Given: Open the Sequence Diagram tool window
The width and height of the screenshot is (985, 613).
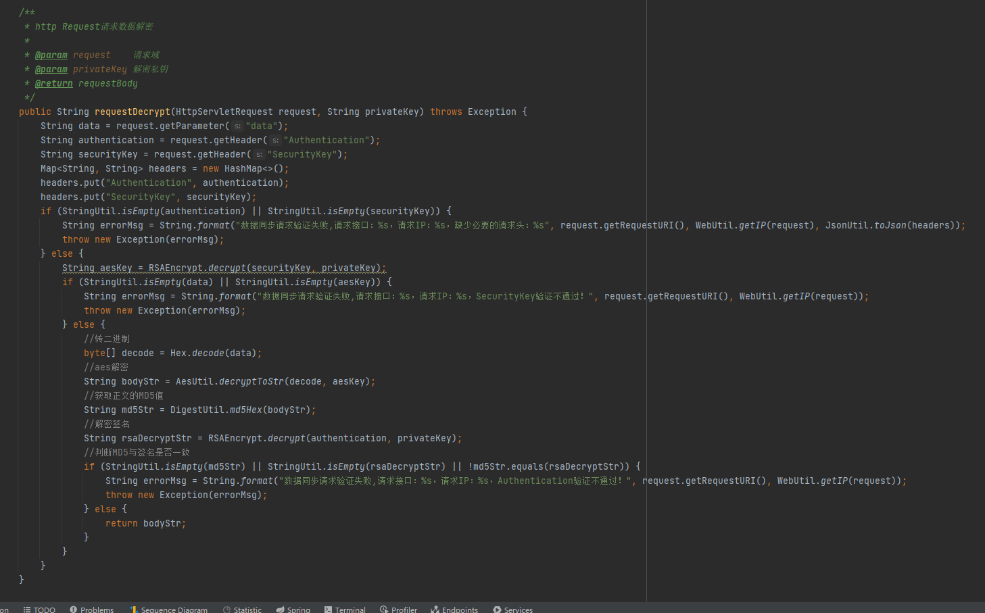Looking at the screenshot, I should [168, 610].
